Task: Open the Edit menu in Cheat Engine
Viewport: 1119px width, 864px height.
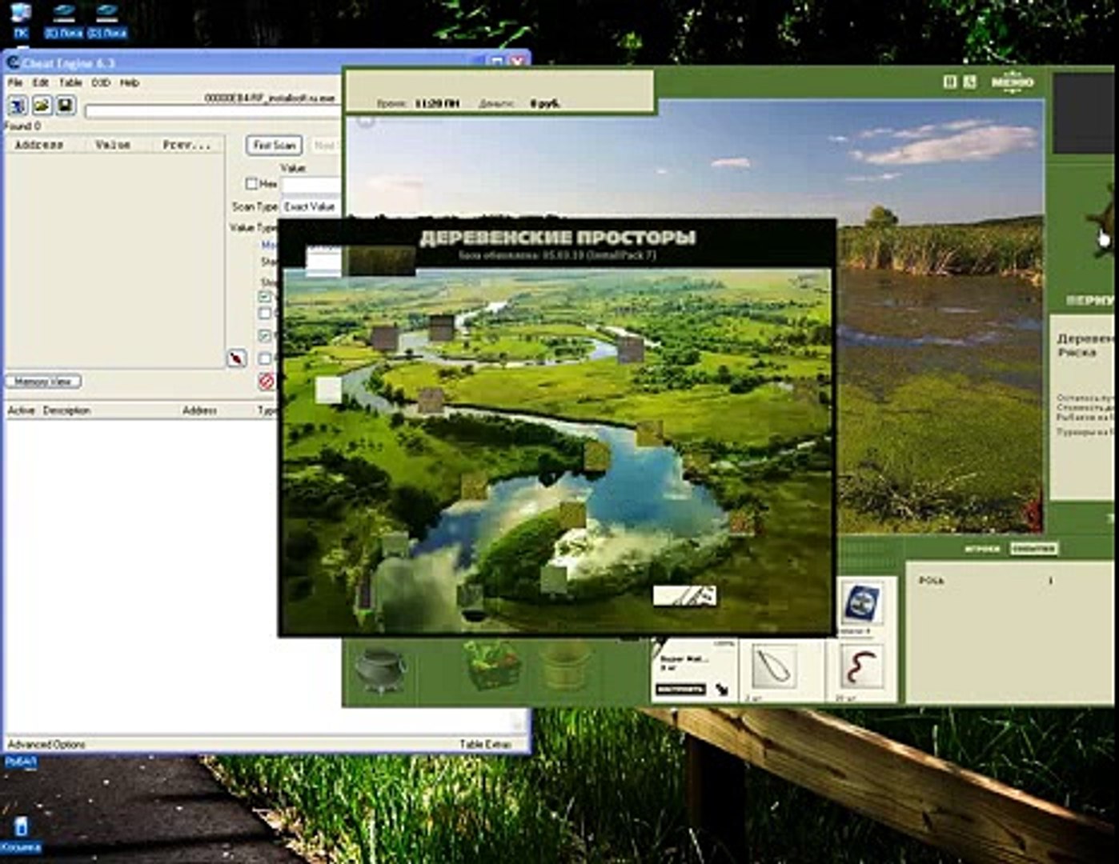Action: (x=41, y=82)
